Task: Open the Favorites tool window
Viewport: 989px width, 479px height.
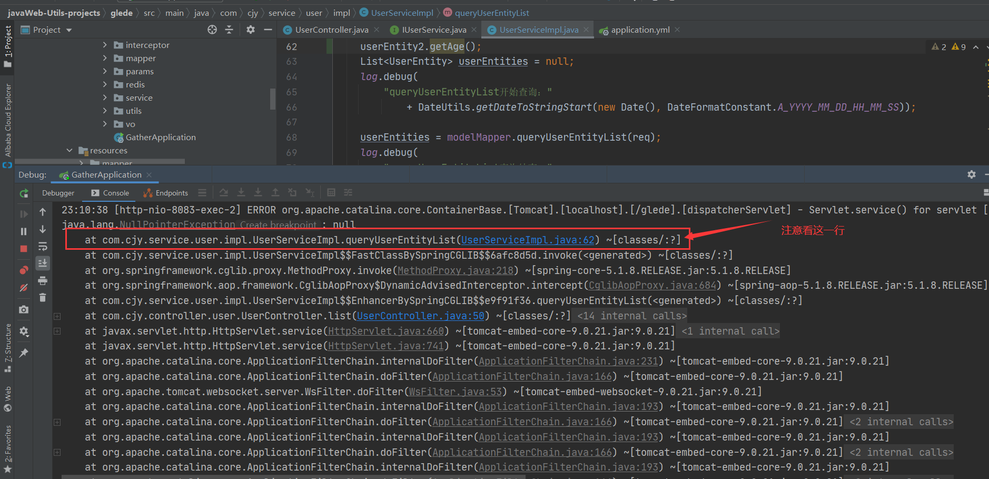Action: click(8, 449)
